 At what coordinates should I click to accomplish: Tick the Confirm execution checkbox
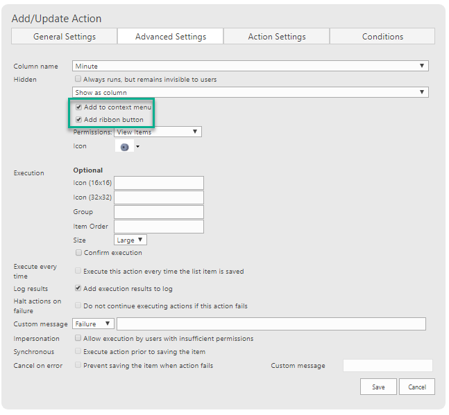point(78,253)
